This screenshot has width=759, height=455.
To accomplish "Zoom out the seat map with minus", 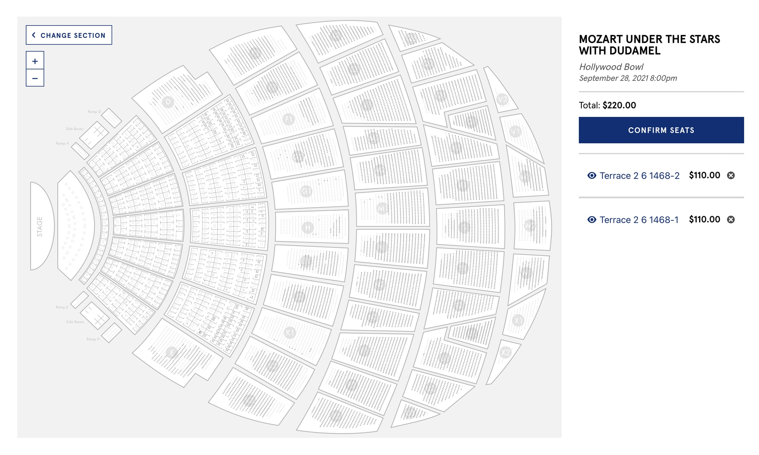I will [x=35, y=78].
